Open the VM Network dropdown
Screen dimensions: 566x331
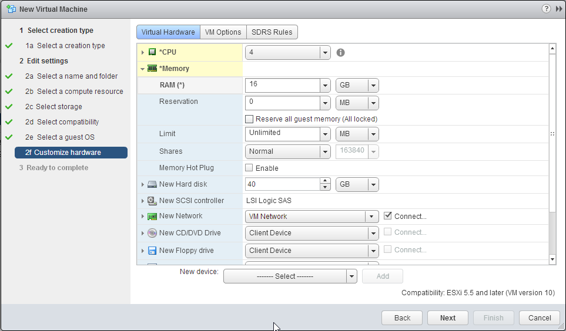click(312, 217)
